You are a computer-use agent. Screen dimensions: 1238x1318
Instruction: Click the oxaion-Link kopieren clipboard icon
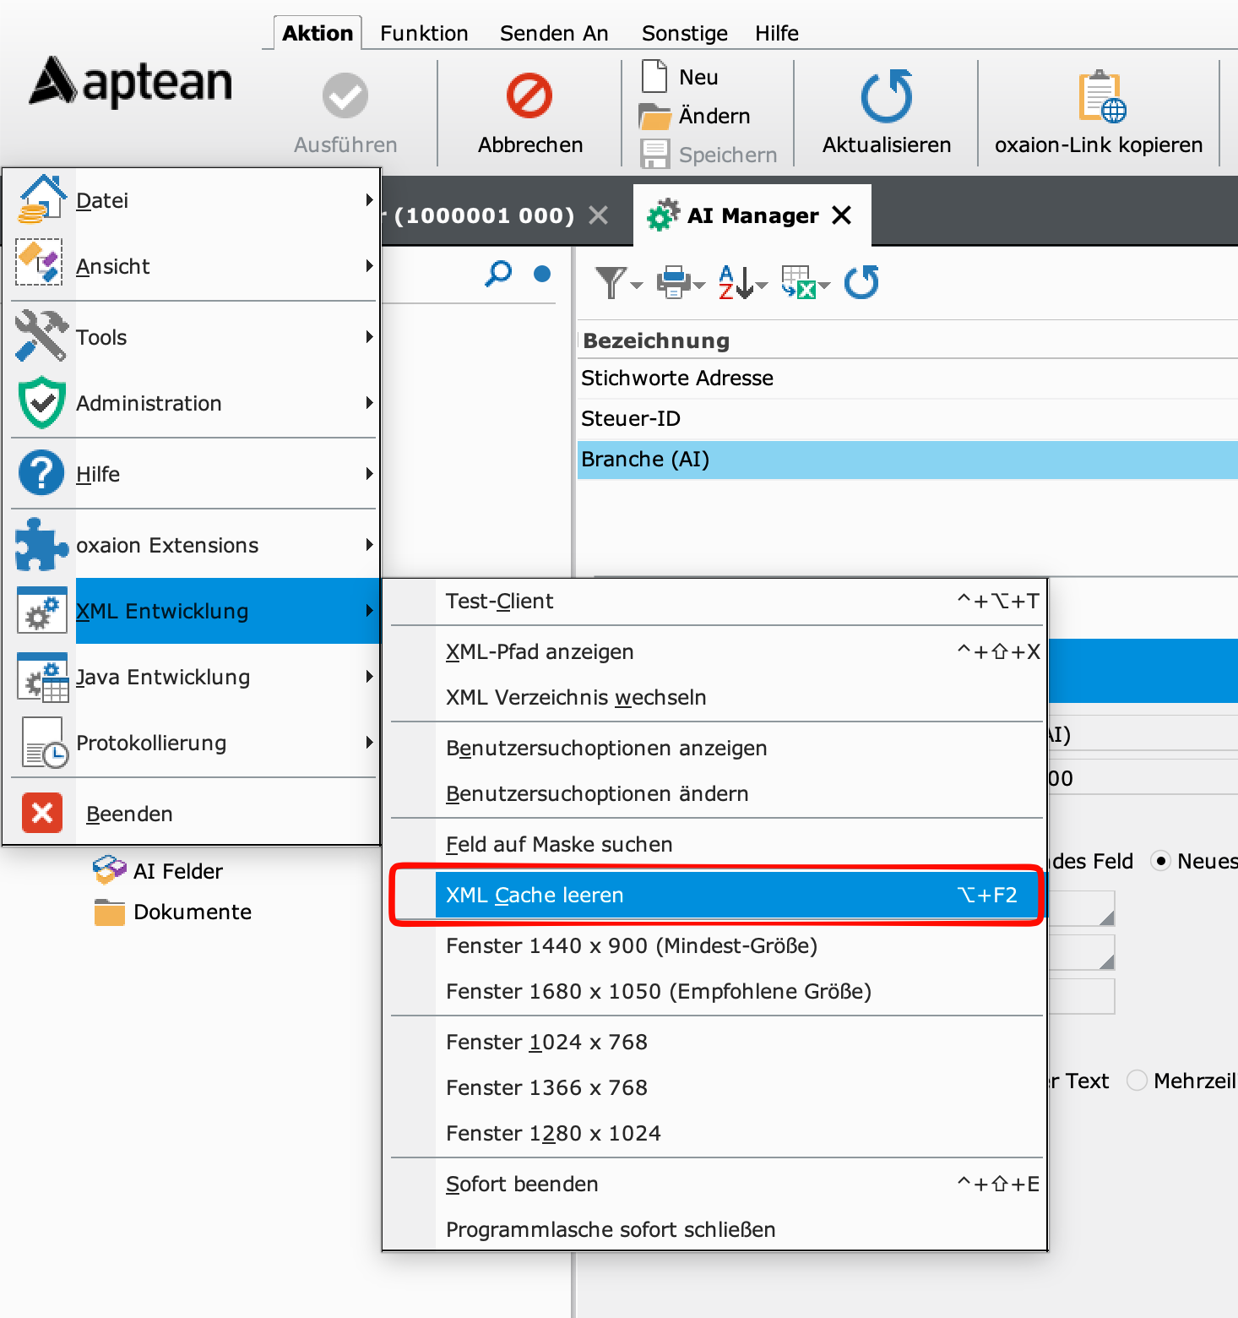tap(1100, 97)
